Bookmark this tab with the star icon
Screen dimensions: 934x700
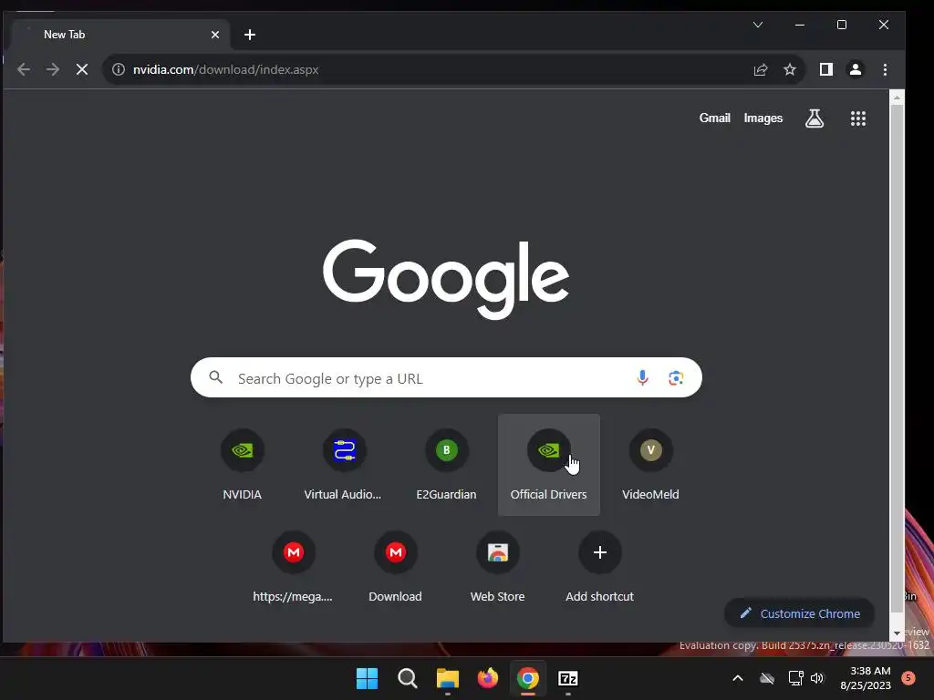790,69
